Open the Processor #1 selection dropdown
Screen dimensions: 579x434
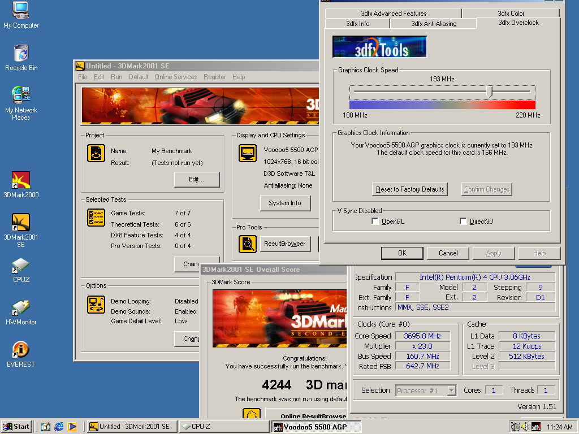(451, 390)
